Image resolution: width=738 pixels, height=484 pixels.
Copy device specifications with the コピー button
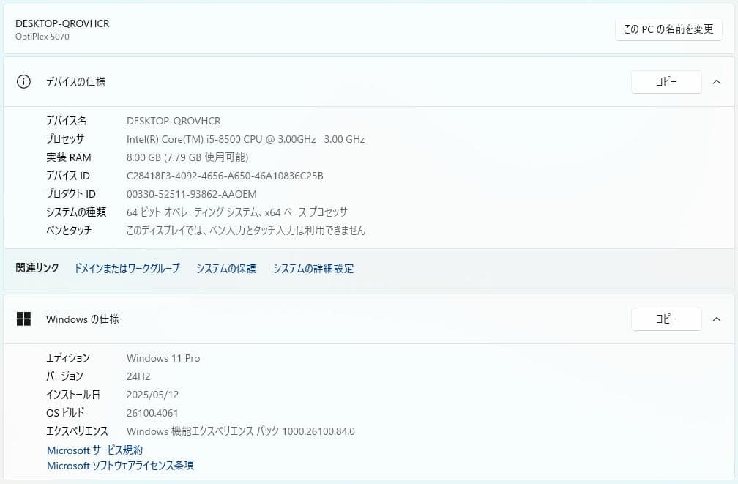click(x=666, y=82)
